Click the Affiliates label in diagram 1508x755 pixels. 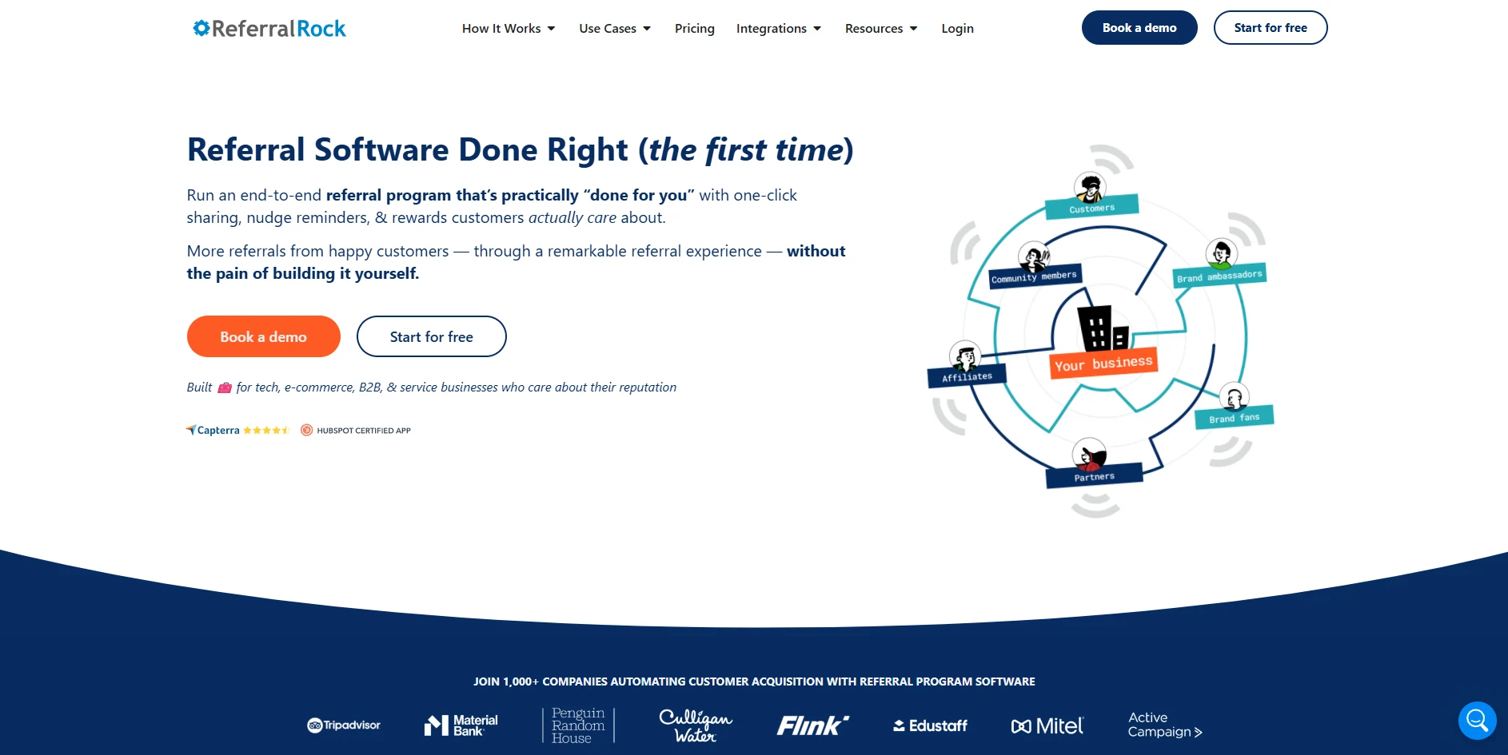(967, 376)
